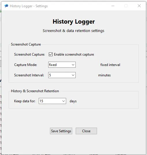Viewport: 147px width, 155px height.
Task: Click the Save Settings button
Action: coord(61,131)
